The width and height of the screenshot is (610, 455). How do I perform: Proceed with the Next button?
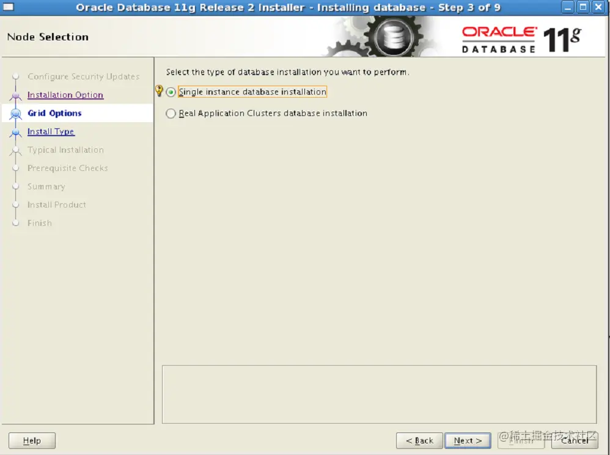tap(468, 440)
